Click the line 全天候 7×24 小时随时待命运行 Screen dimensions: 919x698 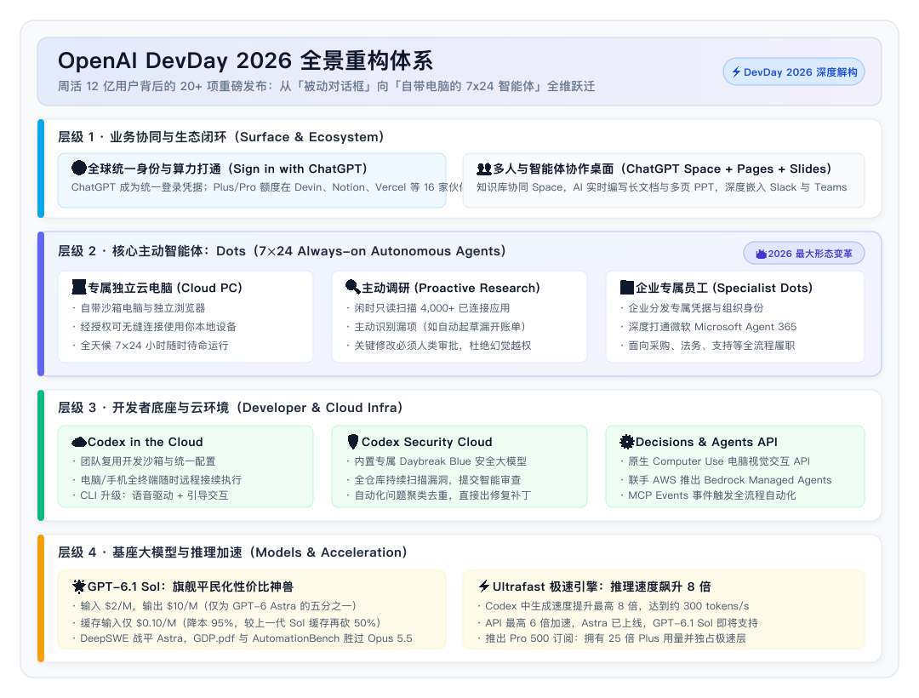click(150, 346)
